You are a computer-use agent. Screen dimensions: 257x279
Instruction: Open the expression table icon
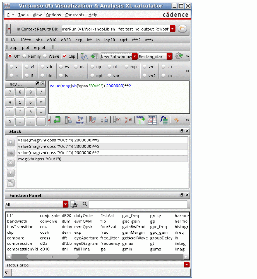(x=152, y=120)
